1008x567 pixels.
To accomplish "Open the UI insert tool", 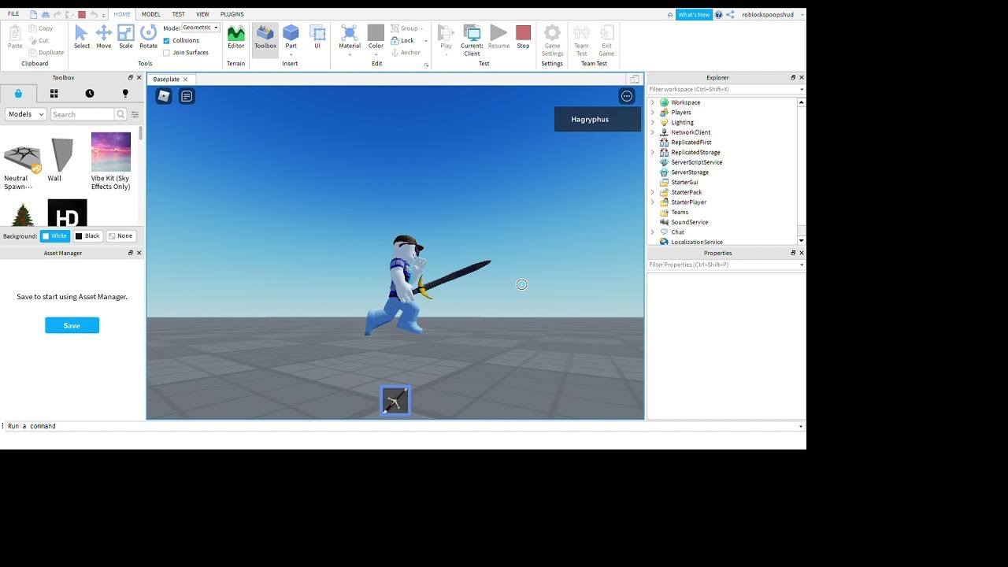I will click(x=317, y=37).
